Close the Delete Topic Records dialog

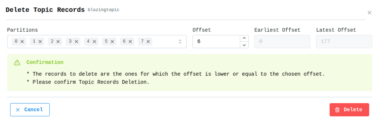tap(369, 13)
